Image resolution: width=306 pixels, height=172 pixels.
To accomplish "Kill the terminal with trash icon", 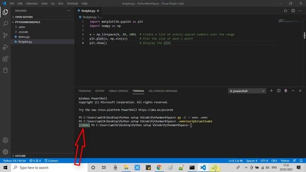I will (x=285, y=91).
